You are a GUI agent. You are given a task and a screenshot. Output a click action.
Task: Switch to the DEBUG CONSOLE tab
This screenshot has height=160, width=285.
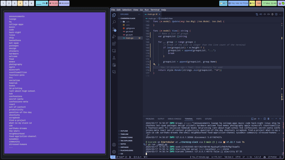[x=174, y=119]
